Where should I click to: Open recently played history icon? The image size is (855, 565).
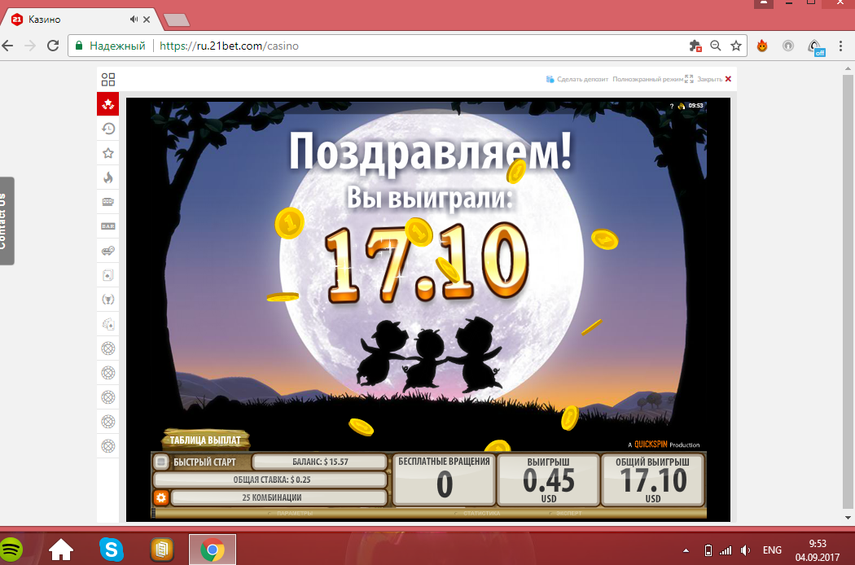click(108, 129)
